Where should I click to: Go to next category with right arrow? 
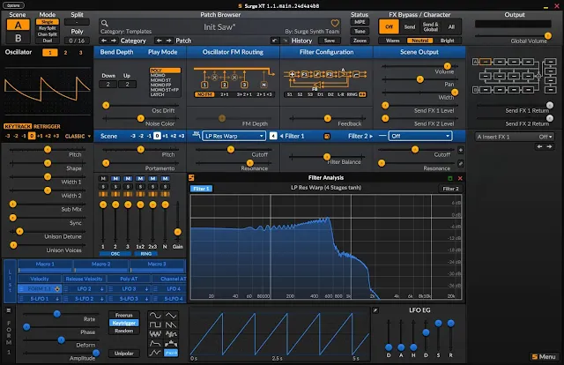114,41
